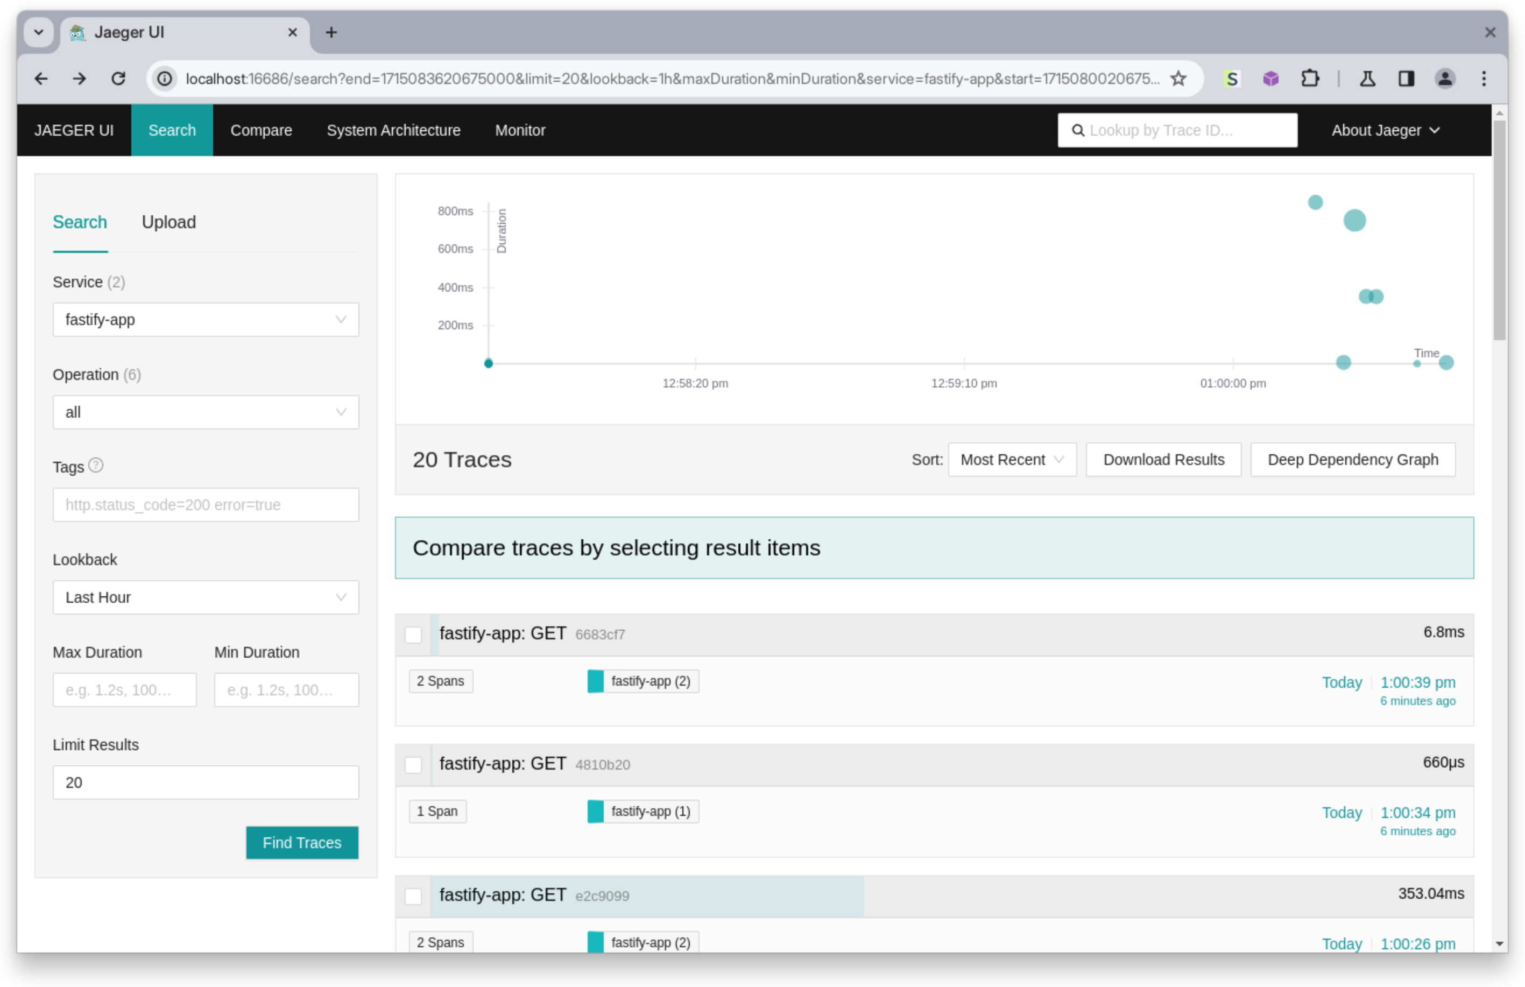Click the scrollbar down arrow

click(1499, 943)
